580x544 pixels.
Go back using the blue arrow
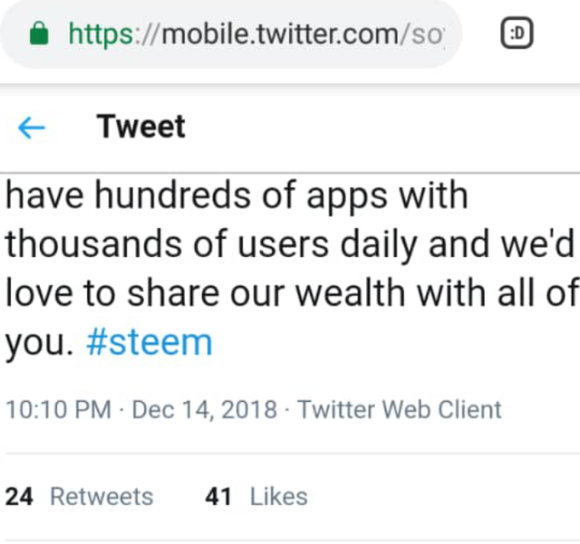point(32,129)
